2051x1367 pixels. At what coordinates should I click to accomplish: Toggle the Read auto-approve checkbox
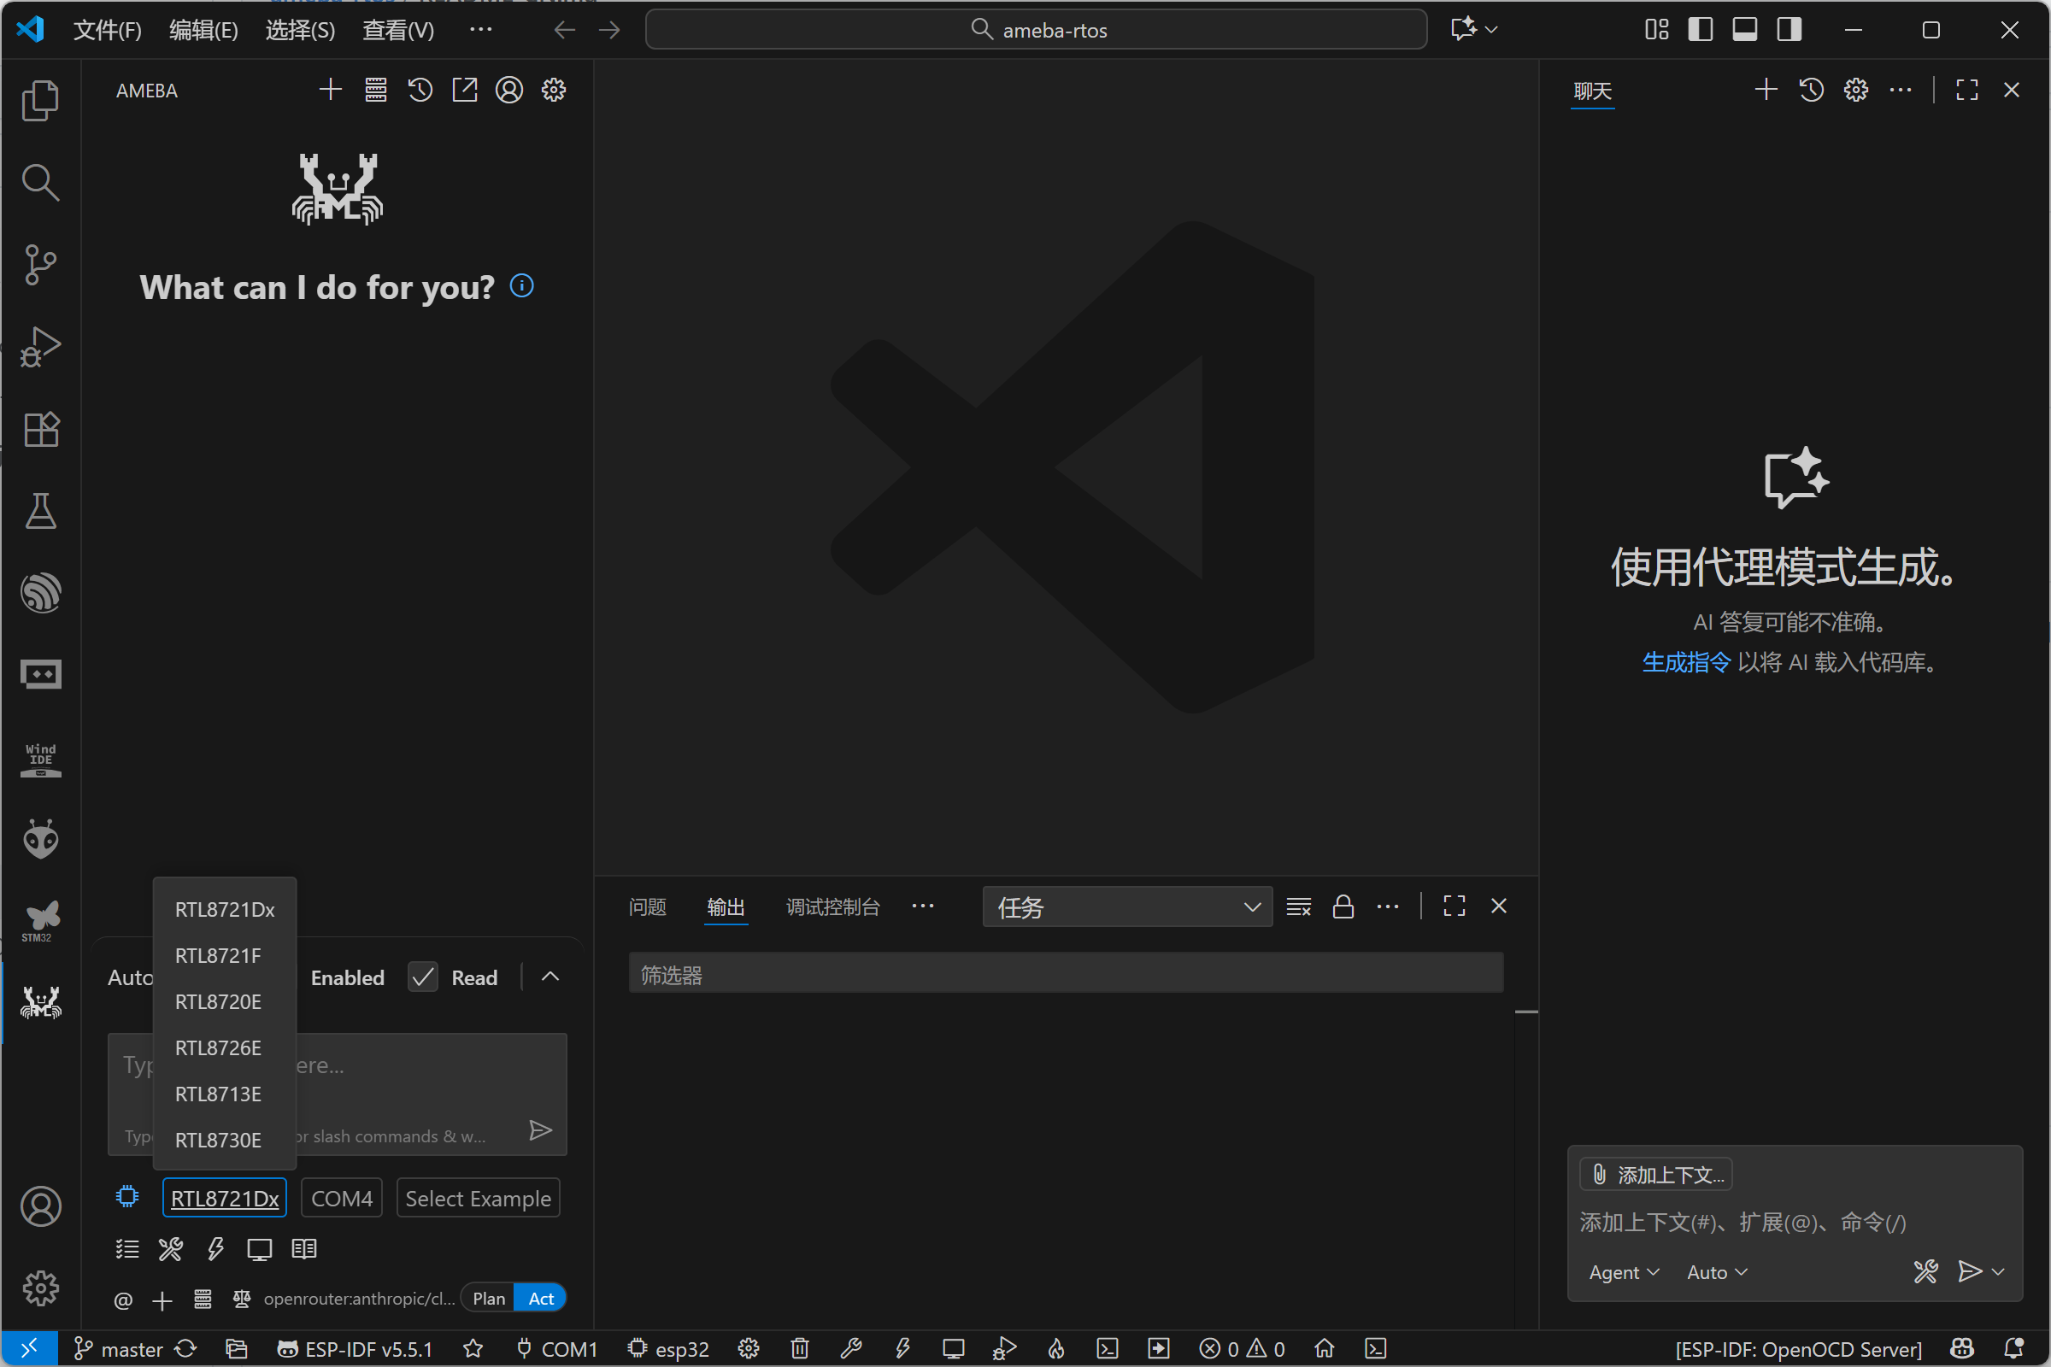tap(423, 977)
